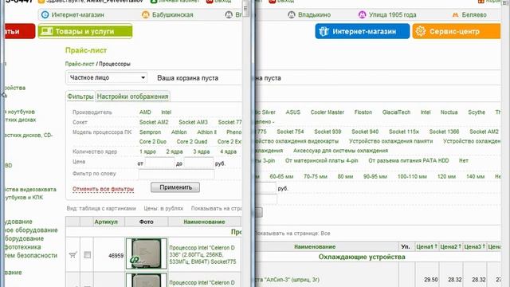The image size is (510, 287).
Task: Select От разъема питания PATA HDD filter
Action: (x=408, y=161)
